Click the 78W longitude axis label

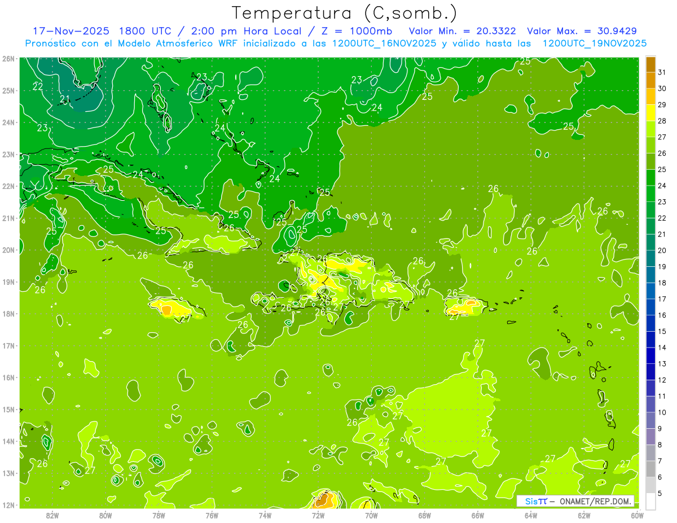pos(159,515)
